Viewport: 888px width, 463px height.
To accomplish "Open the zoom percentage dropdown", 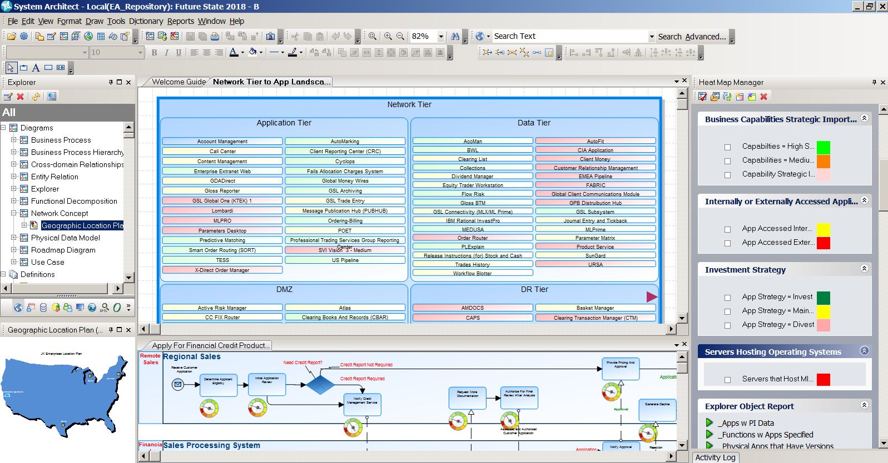I will 441,37.
